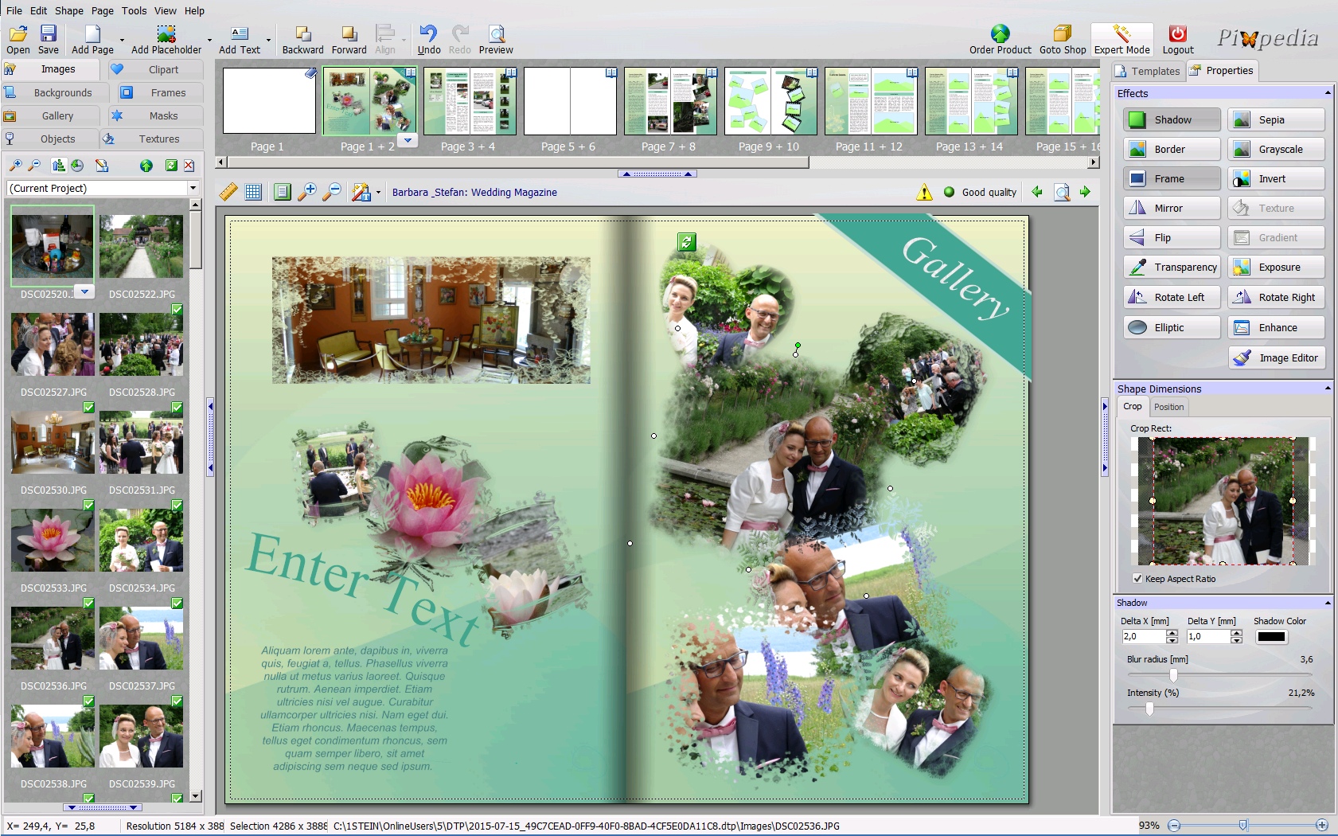Open the Page 1 + 2 thumbnail dropdown arrow
1338x836 pixels.
[408, 140]
